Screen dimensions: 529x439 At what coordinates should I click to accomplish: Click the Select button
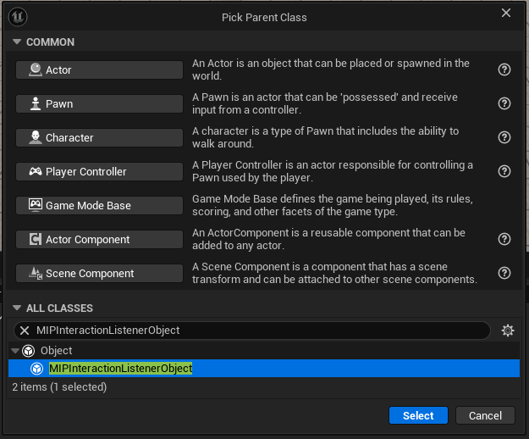[418, 415]
